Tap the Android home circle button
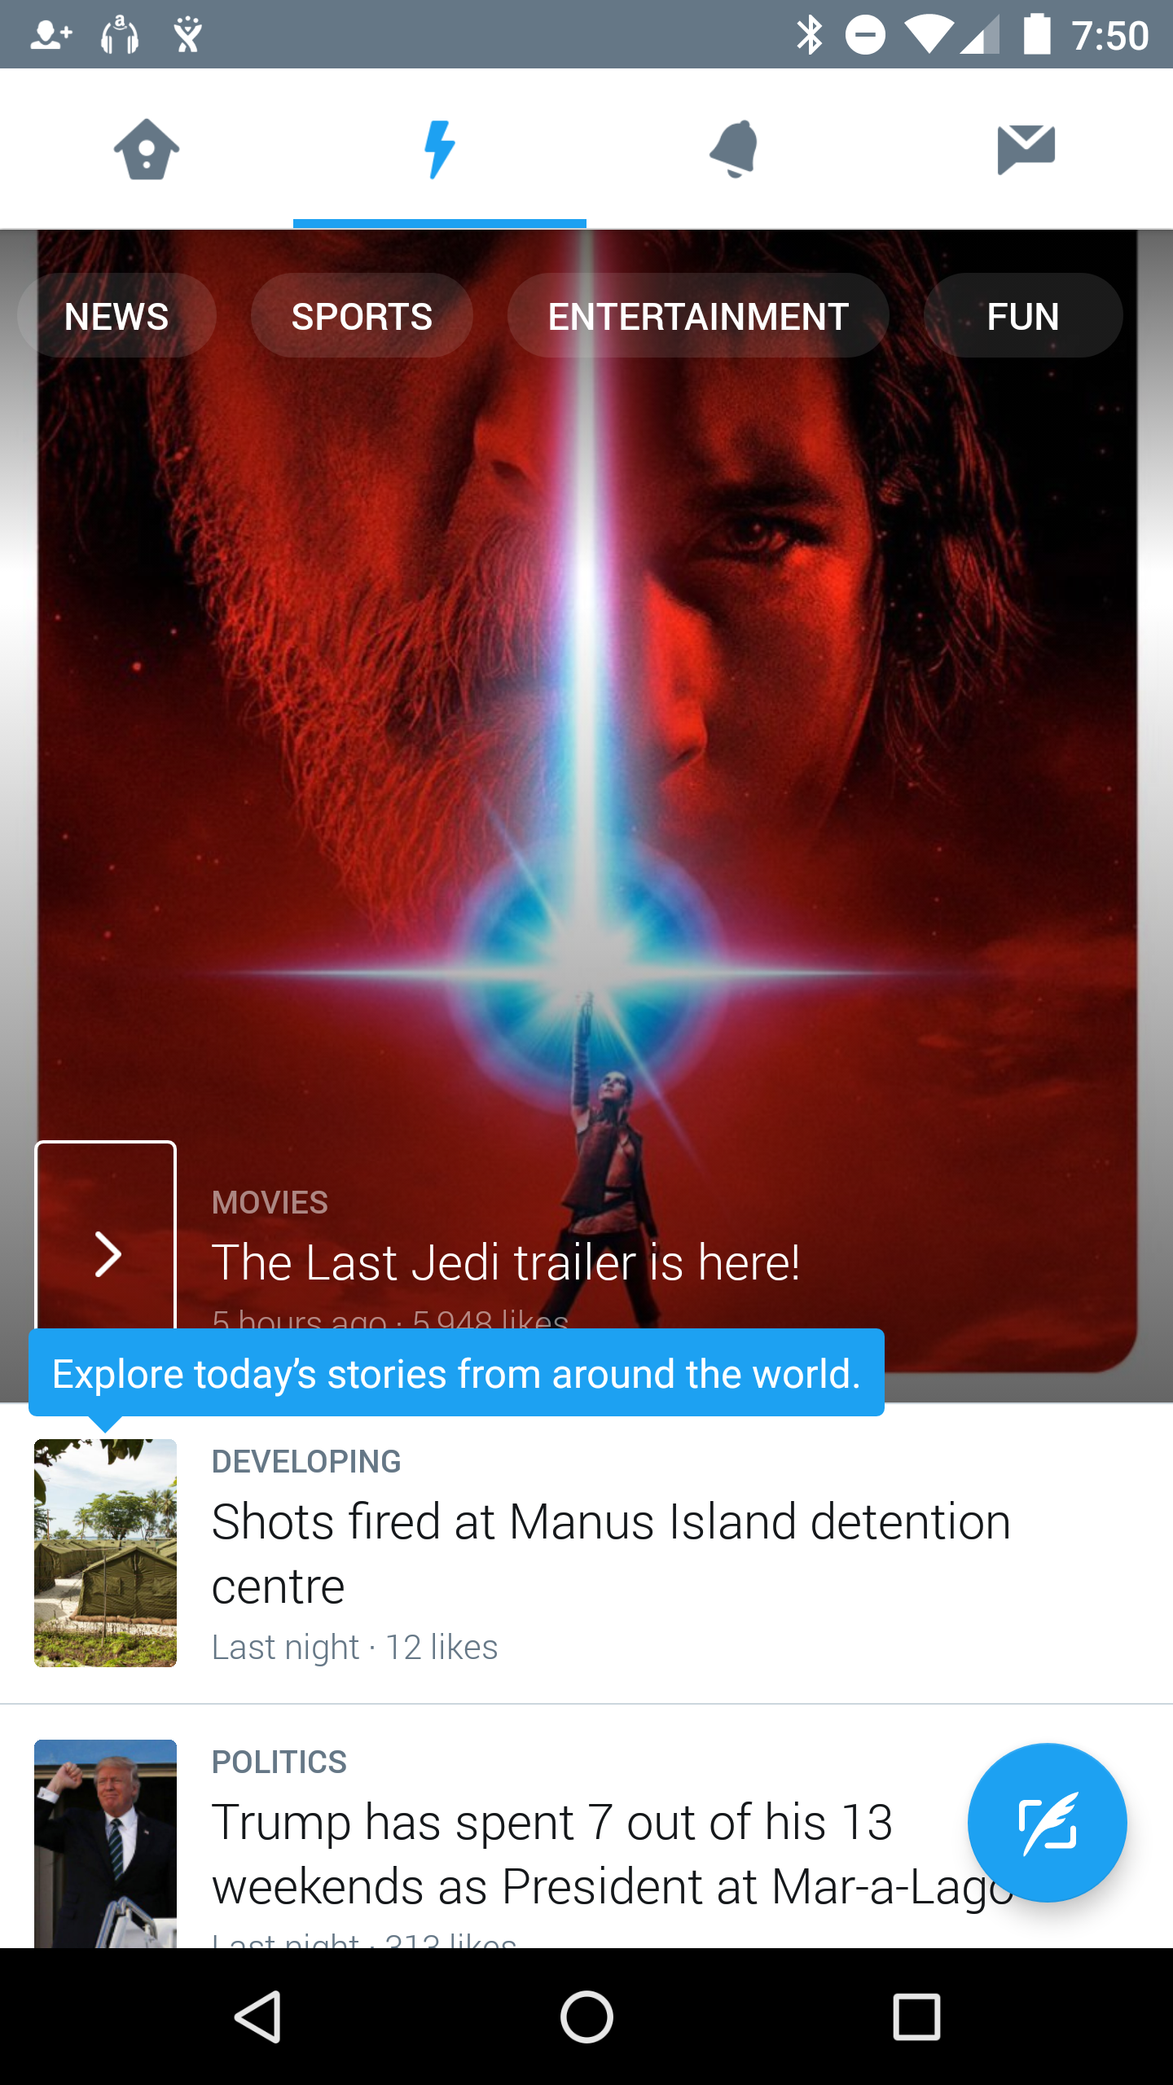Image resolution: width=1173 pixels, height=2085 pixels. (586, 2017)
